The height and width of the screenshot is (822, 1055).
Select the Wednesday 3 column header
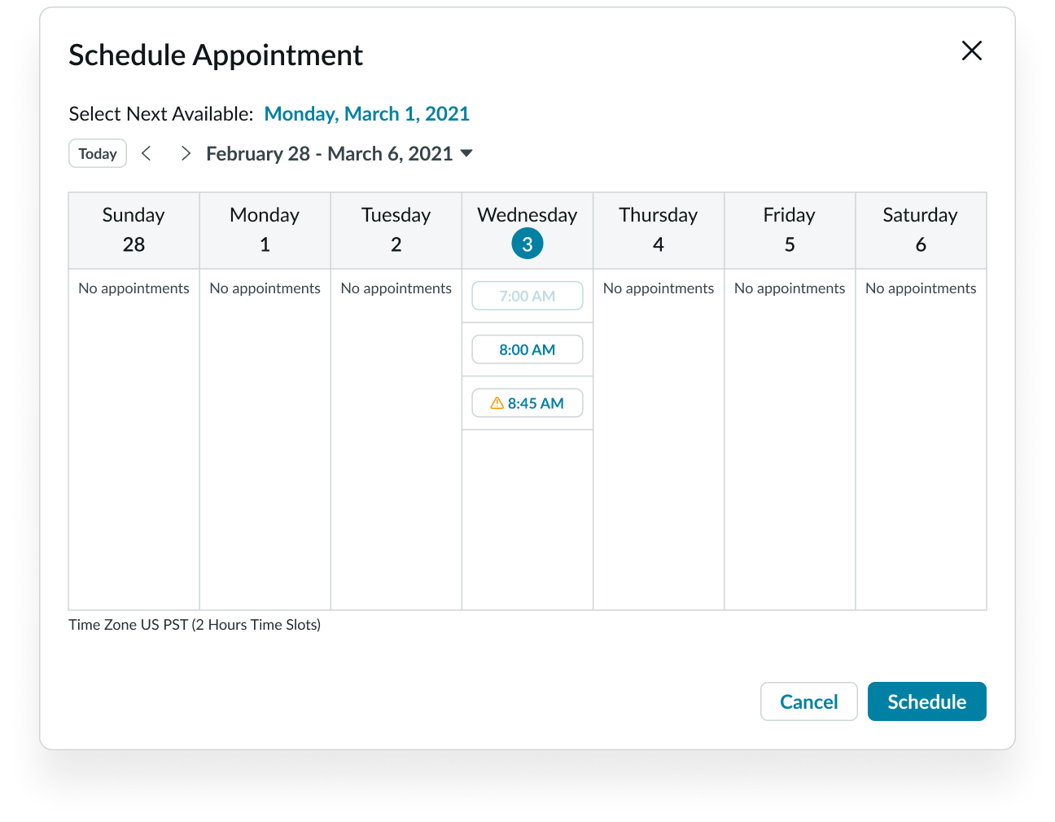point(527,229)
